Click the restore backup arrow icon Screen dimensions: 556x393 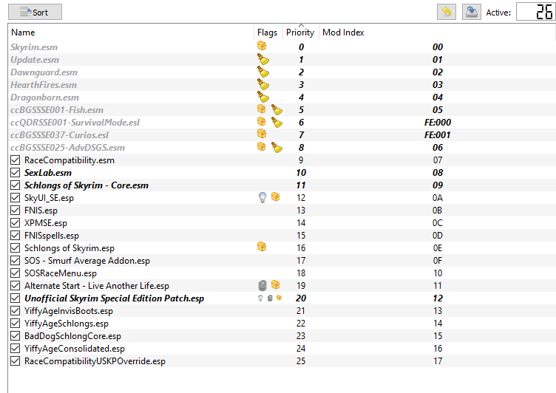(446, 12)
